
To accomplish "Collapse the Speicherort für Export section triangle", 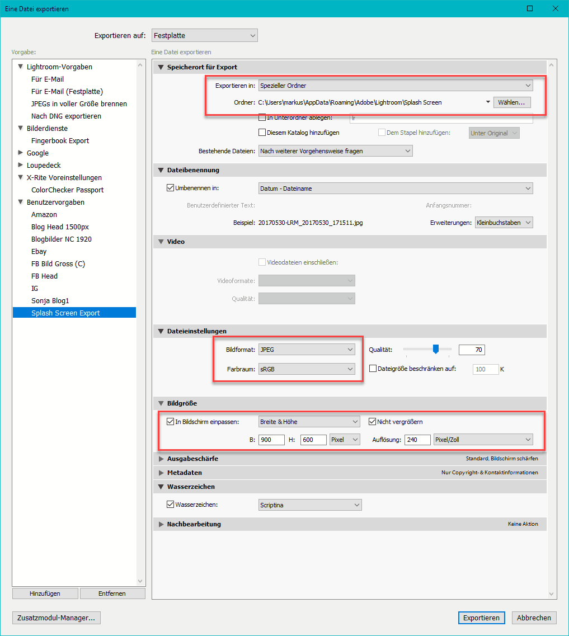I will (x=161, y=67).
